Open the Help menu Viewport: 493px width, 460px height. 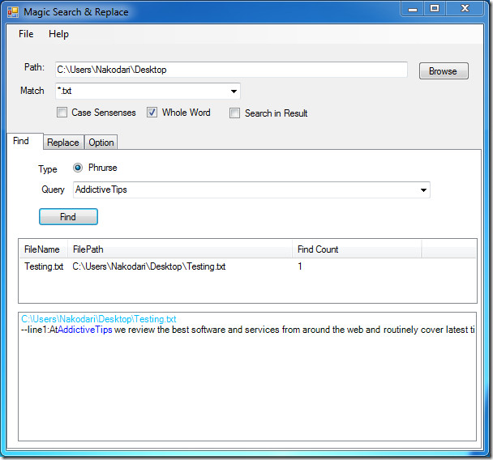58,34
